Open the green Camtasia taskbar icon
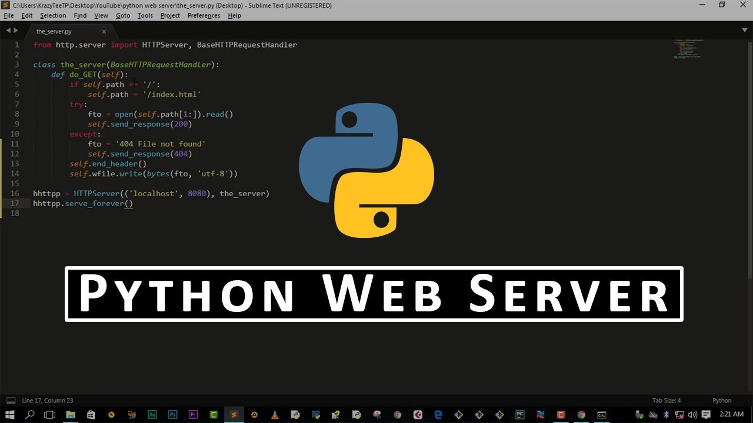This screenshot has width=753, height=423. [214, 415]
